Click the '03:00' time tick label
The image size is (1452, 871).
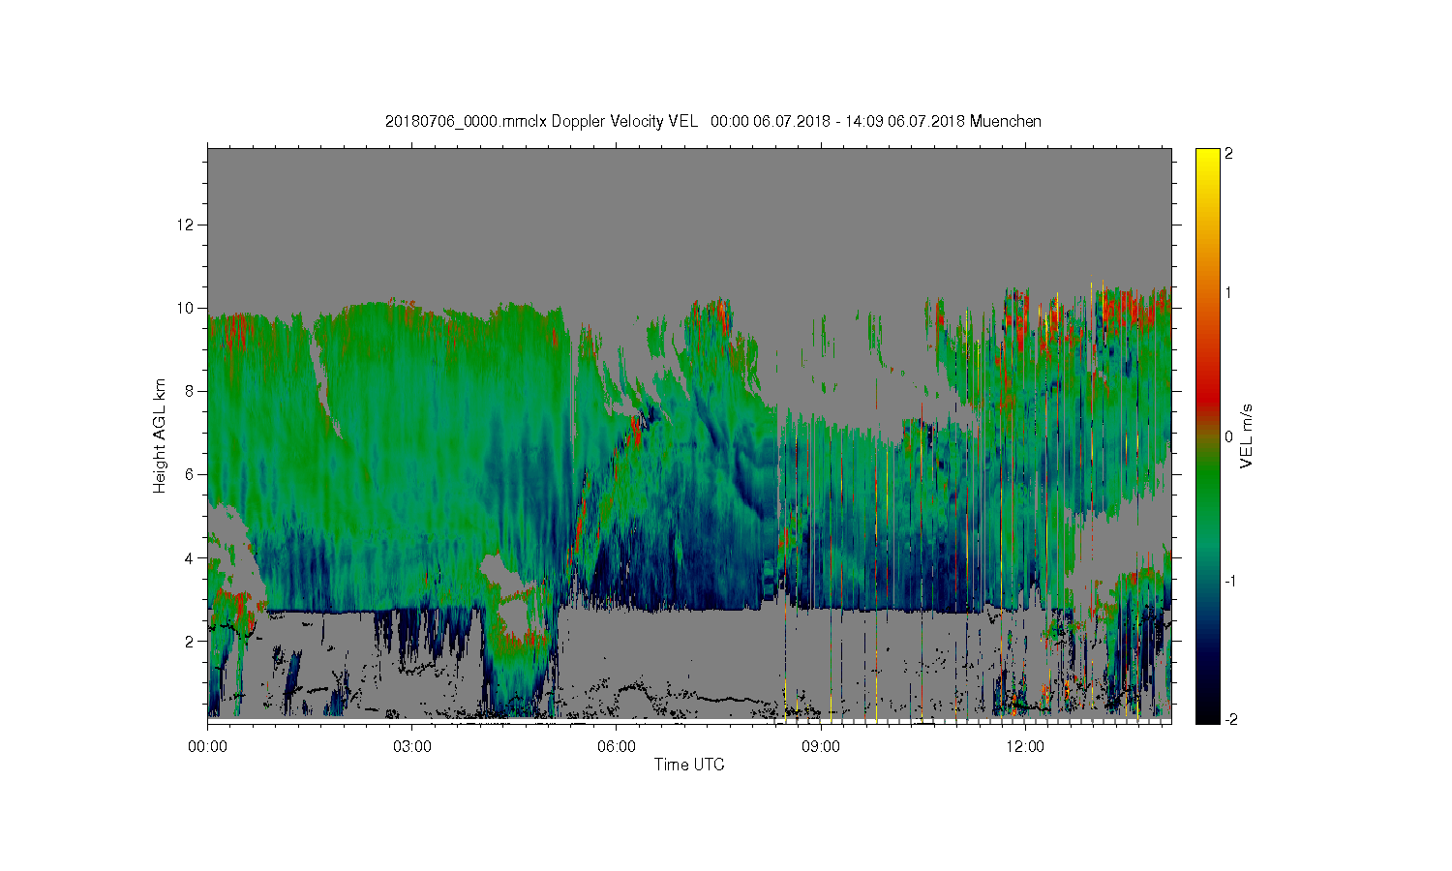tap(412, 746)
